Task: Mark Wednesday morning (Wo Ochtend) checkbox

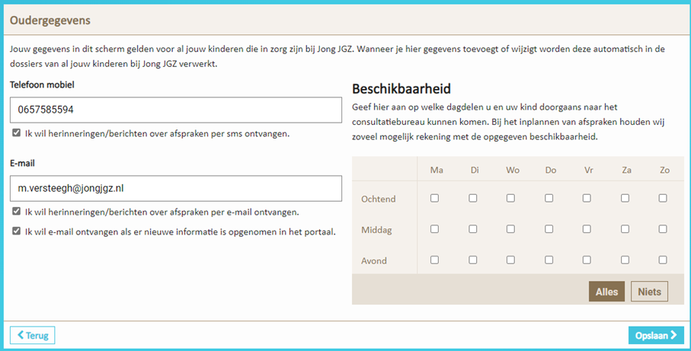Action: click(x=510, y=198)
